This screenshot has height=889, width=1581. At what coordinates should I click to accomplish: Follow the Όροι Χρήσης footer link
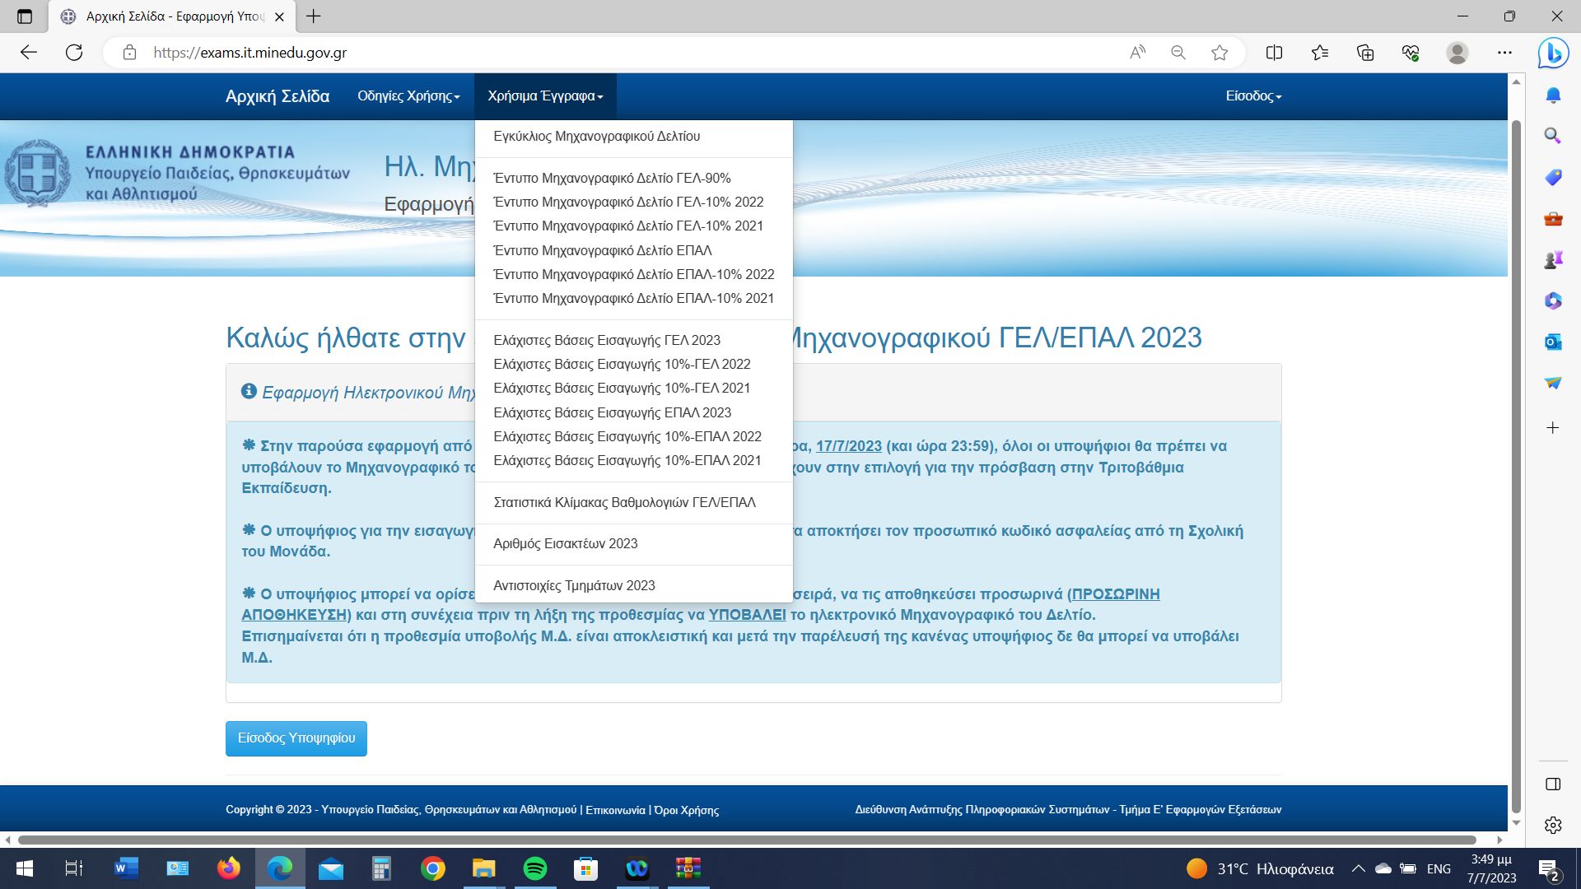click(x=686, y=810)
